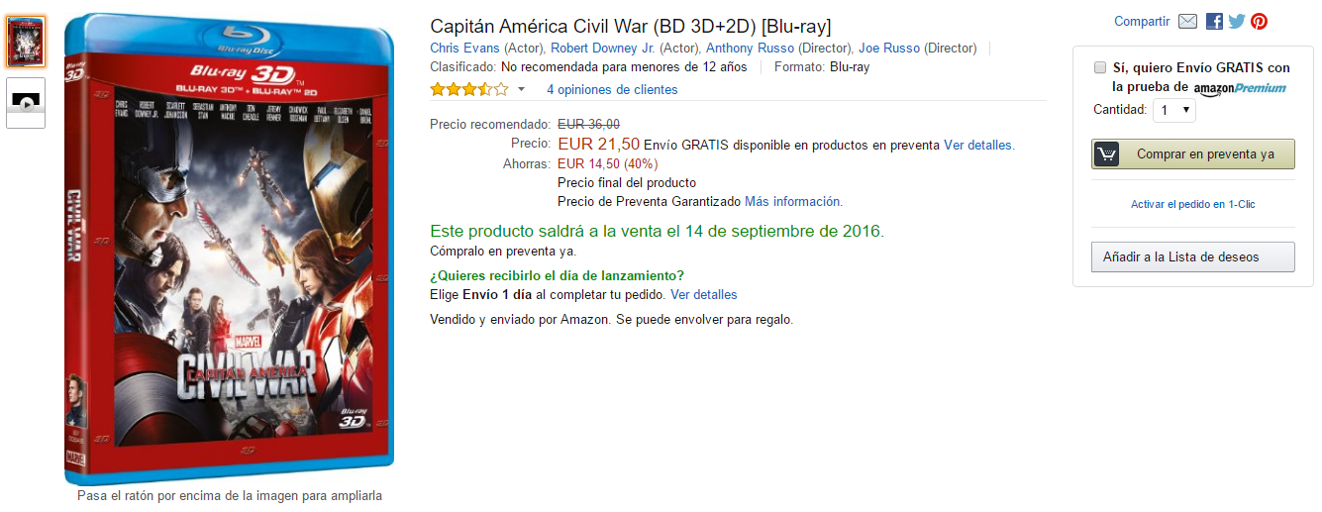Select the first Blu-ray cover thumbnail

(26, 42)
